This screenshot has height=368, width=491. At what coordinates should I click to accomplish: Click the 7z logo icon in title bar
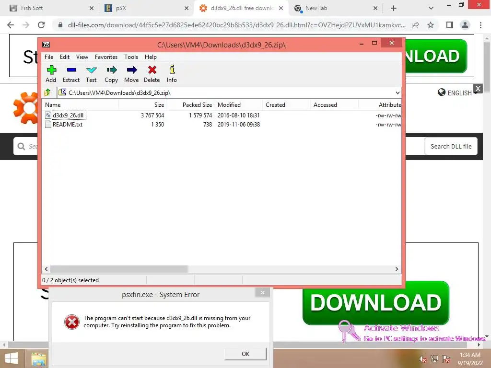tap(46, 45)
